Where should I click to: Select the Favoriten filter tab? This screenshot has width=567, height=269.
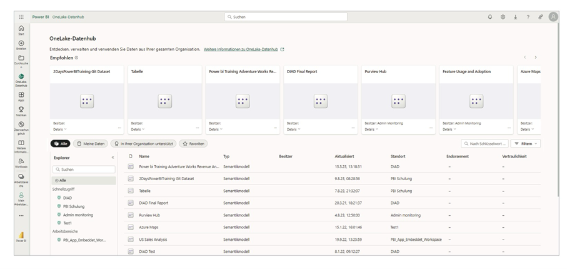coord(193,144)
